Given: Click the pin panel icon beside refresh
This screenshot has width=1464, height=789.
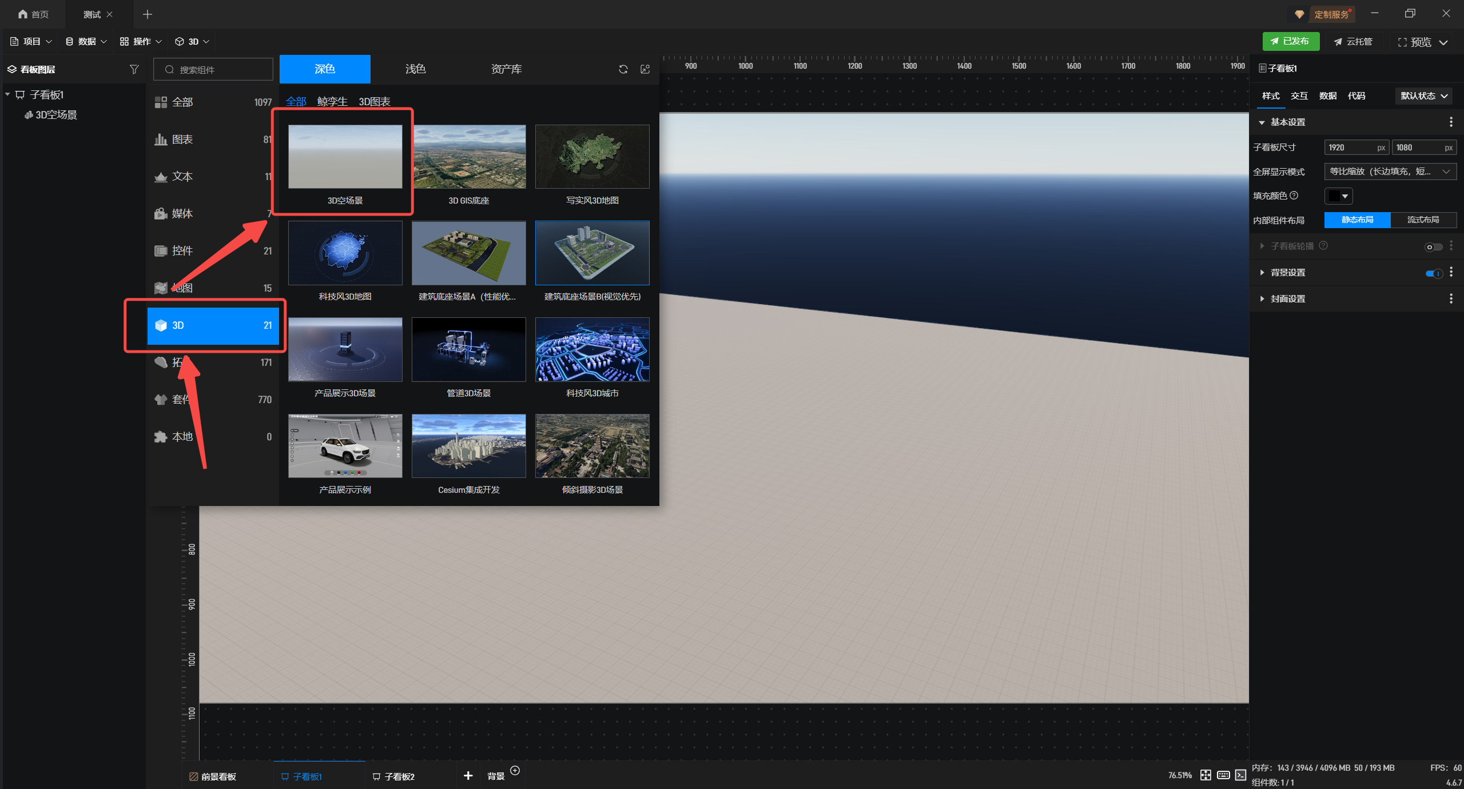Looking at the screenshot, I should click(x=645, y=69).
